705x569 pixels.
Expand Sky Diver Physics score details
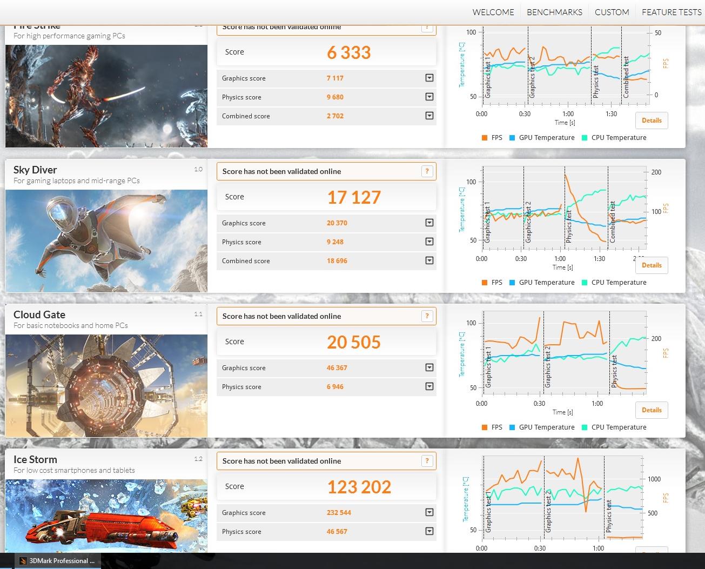tap(429, 242)
